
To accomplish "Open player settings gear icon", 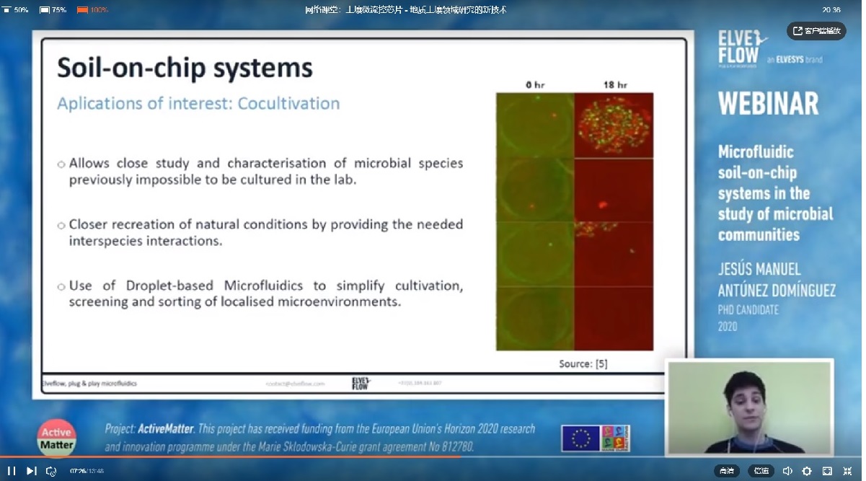I will [807, 471].
